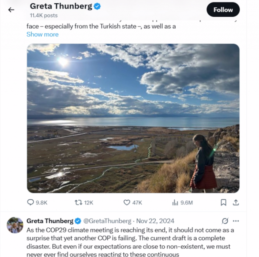Click the verified badge beside the header name
259x257 pixels.
tap(97, 7)
